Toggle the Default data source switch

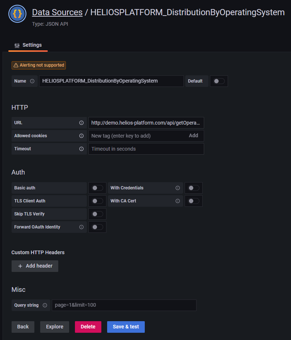(219, 81)
